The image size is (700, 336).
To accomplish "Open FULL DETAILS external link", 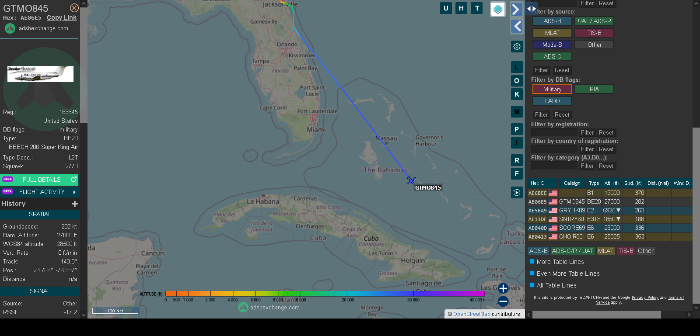I will (x=40, y=180).
